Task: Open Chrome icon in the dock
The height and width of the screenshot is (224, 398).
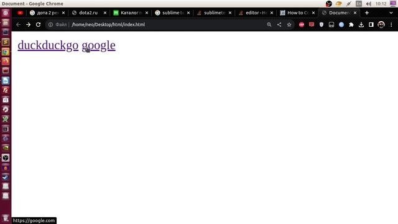Action: click(6, 52)
